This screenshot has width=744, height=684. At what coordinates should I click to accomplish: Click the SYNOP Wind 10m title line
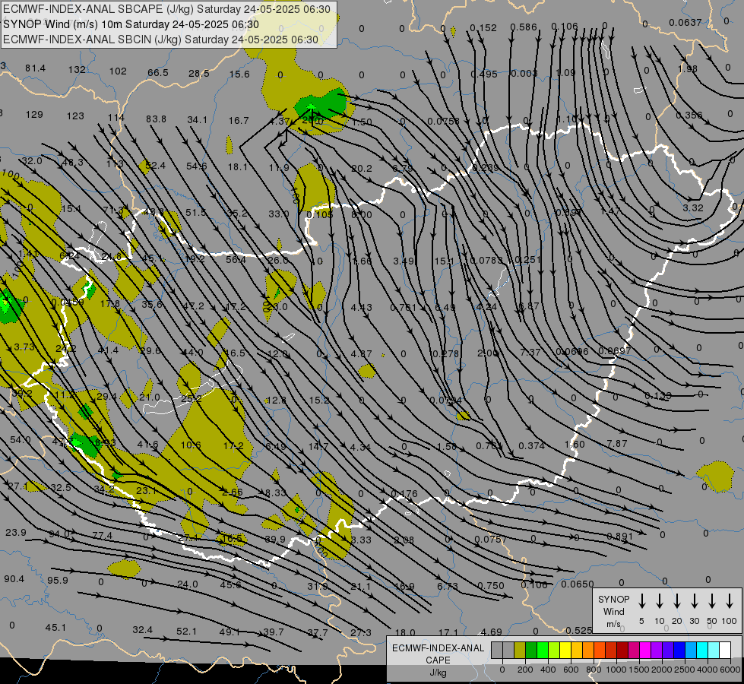point(131,24)
